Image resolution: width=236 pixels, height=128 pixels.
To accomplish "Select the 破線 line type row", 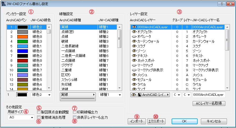I will tap(88, 41).
